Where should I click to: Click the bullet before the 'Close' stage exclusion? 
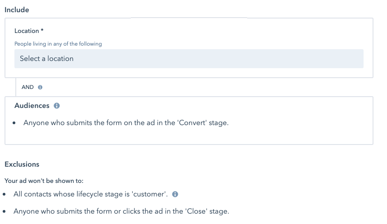point(5,211)
